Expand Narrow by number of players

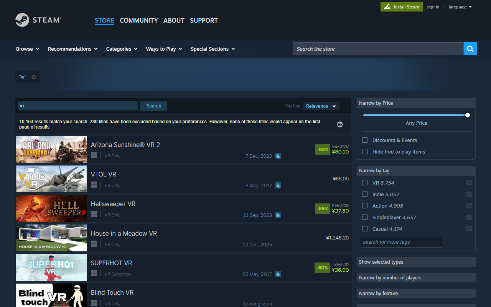pyautogui.click(x=416, y=277)
